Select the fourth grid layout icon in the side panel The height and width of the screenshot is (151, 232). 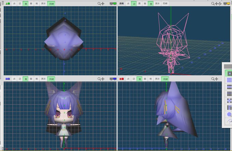[x=229, y=94]
